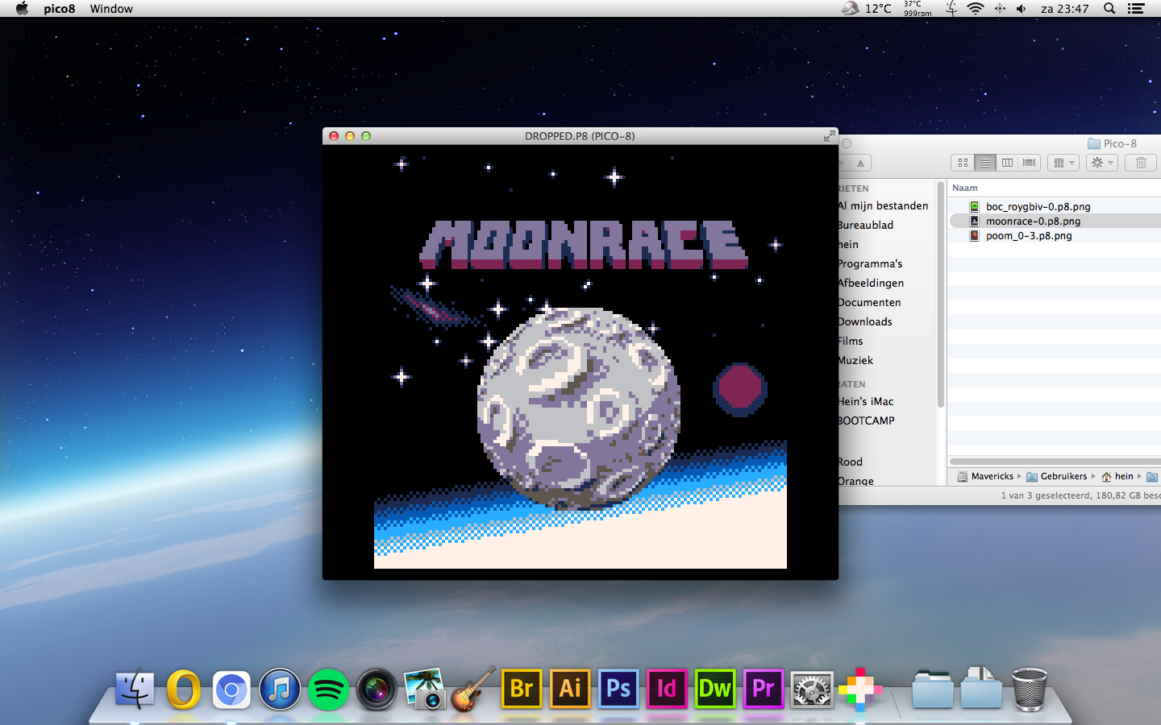This screenshot has width=1161, height=725.
Task: Toggle list view in Finder toolbar
Action: point(985,163)
